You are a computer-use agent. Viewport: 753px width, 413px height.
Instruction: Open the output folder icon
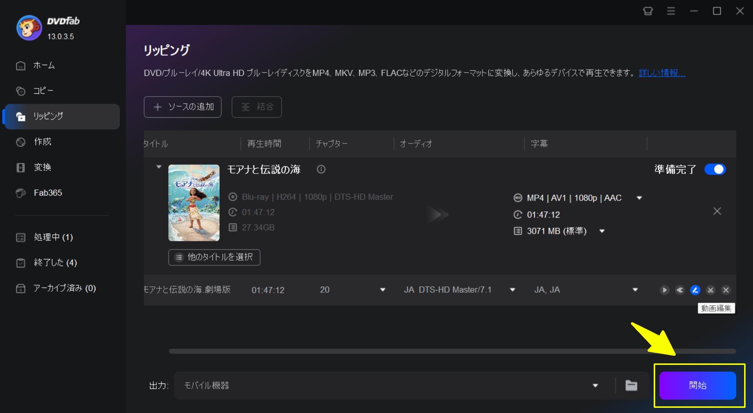(x=631, y=386)
